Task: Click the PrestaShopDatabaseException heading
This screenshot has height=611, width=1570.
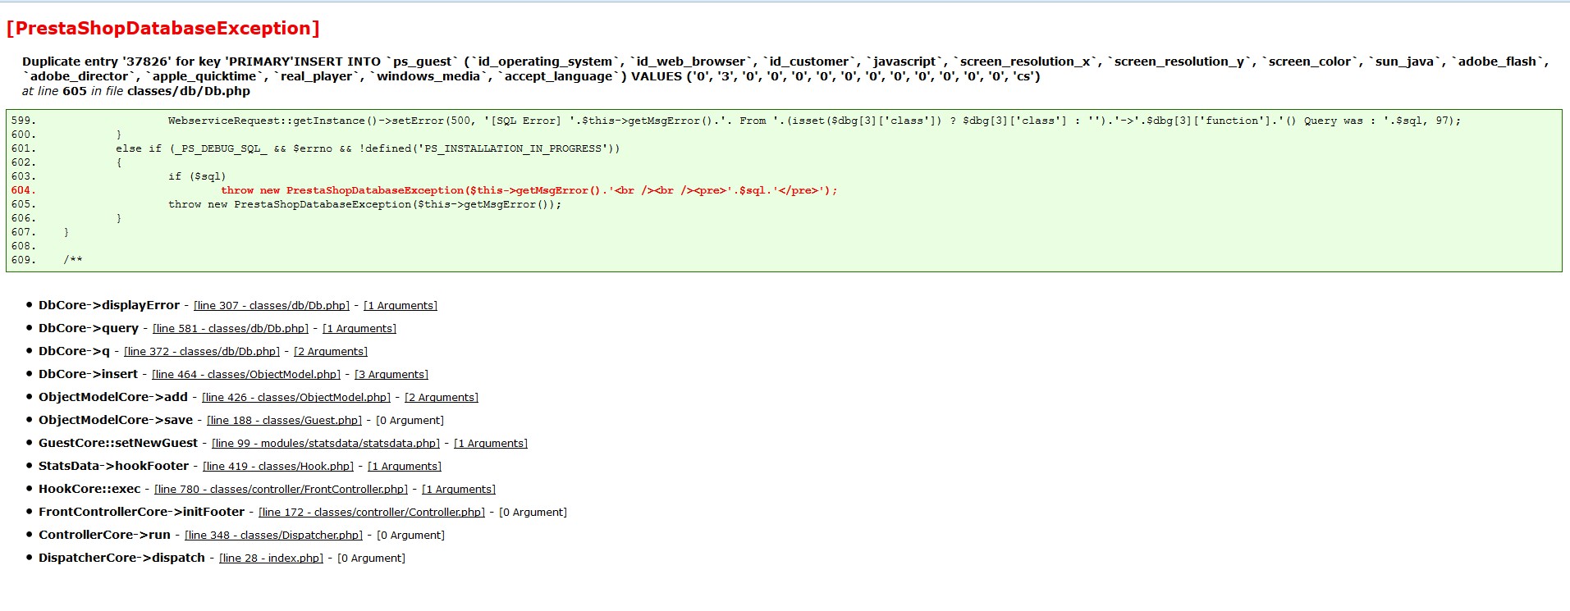Action: pyautogui.click(x=162, y=28)
